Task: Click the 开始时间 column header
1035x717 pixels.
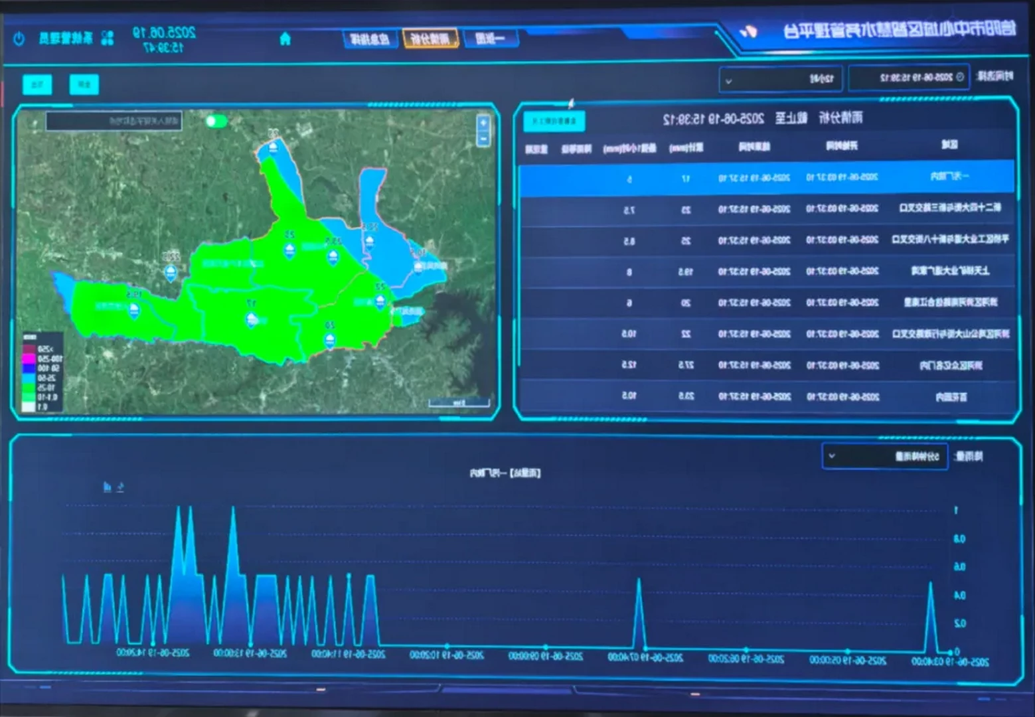Action: (x=841, y=146)
